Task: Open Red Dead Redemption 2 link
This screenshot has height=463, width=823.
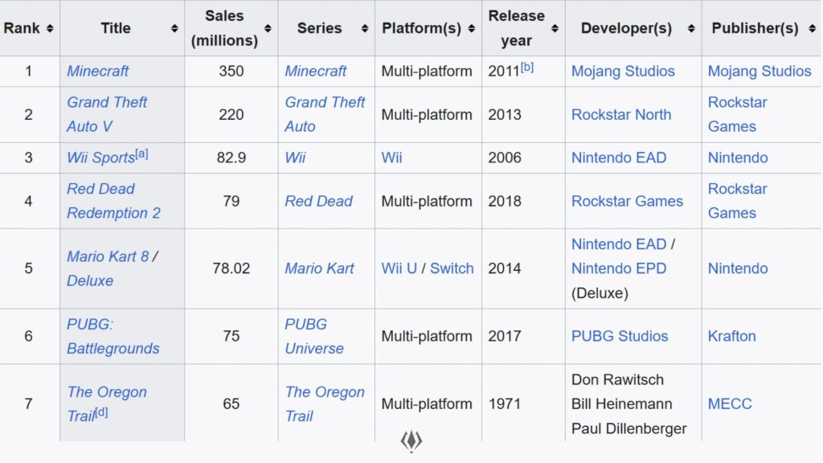Action: point(113,201)
